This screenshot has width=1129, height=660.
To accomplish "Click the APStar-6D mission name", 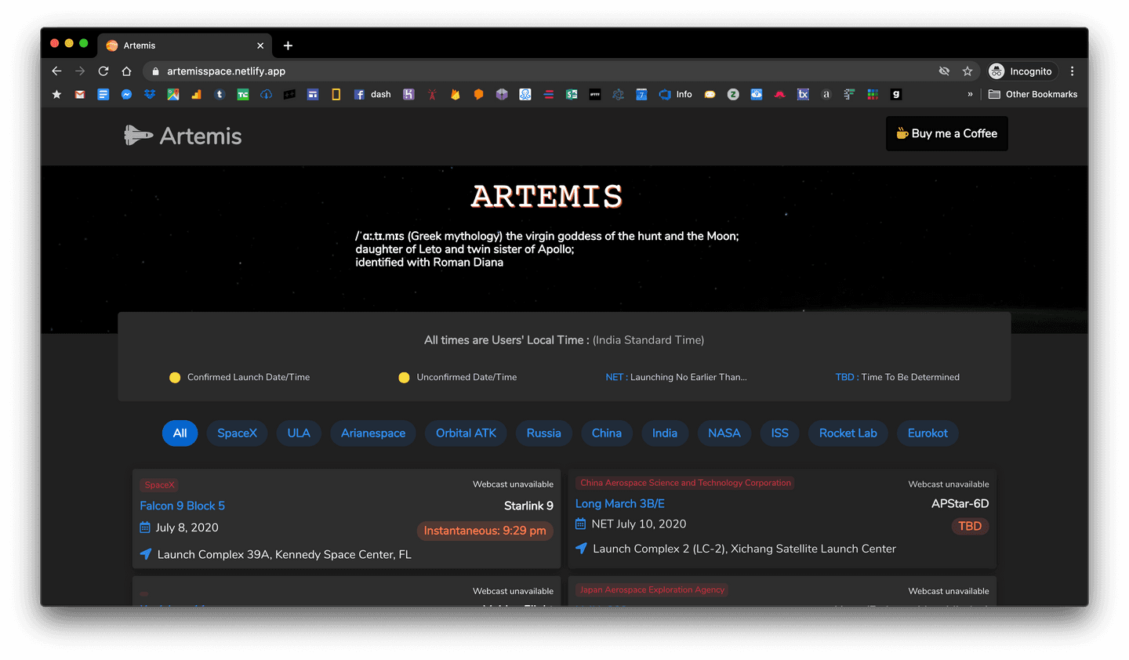I will [960, 504].
